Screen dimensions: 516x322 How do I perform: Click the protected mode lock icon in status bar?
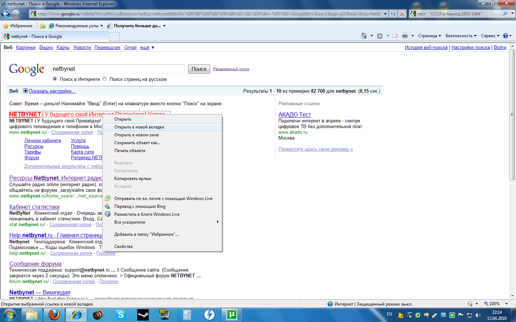(x=470, y=304)
